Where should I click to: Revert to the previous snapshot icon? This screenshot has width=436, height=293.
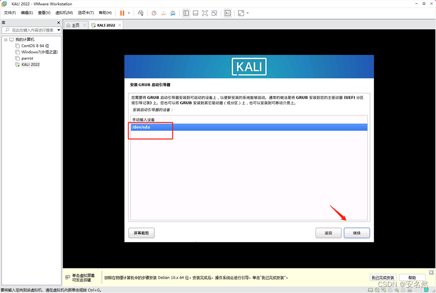click(163, 13)
